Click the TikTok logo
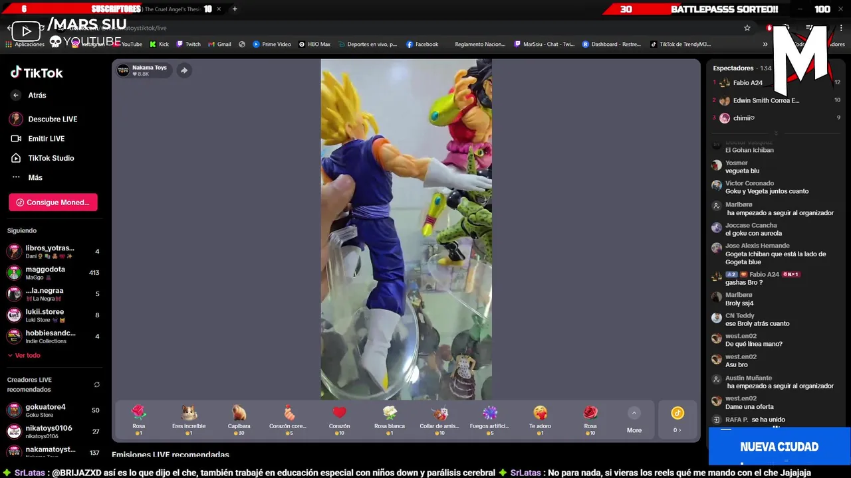This screenshot has height=478, width=851. (37, 72)
